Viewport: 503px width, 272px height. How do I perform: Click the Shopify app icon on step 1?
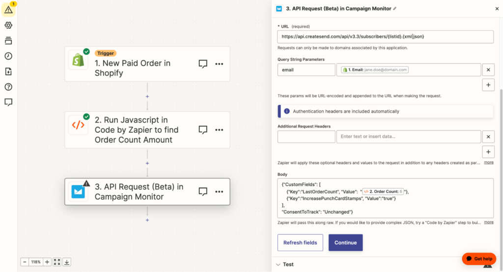(x=78, y=60)
